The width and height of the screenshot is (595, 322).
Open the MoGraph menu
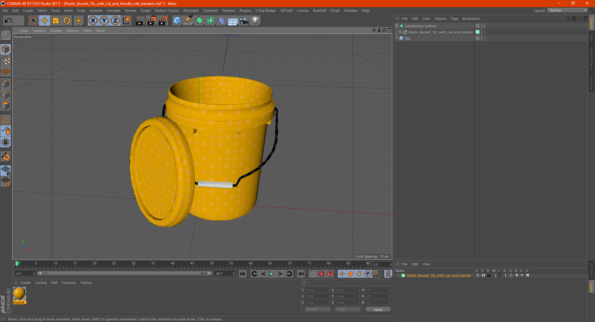(191, 11)
